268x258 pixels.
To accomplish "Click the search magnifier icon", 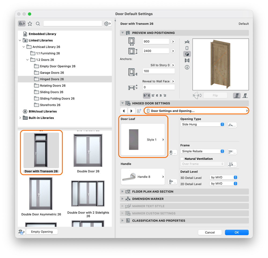I will pos(38,24).
